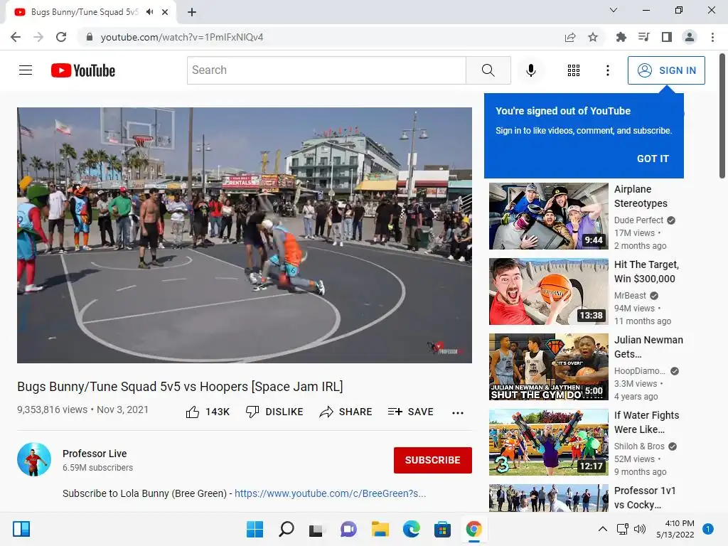Image resolution: width=728 pixels, height=546 pixels.
Task: Open Chrome's tab search chevron
Action: pos(614,10)
